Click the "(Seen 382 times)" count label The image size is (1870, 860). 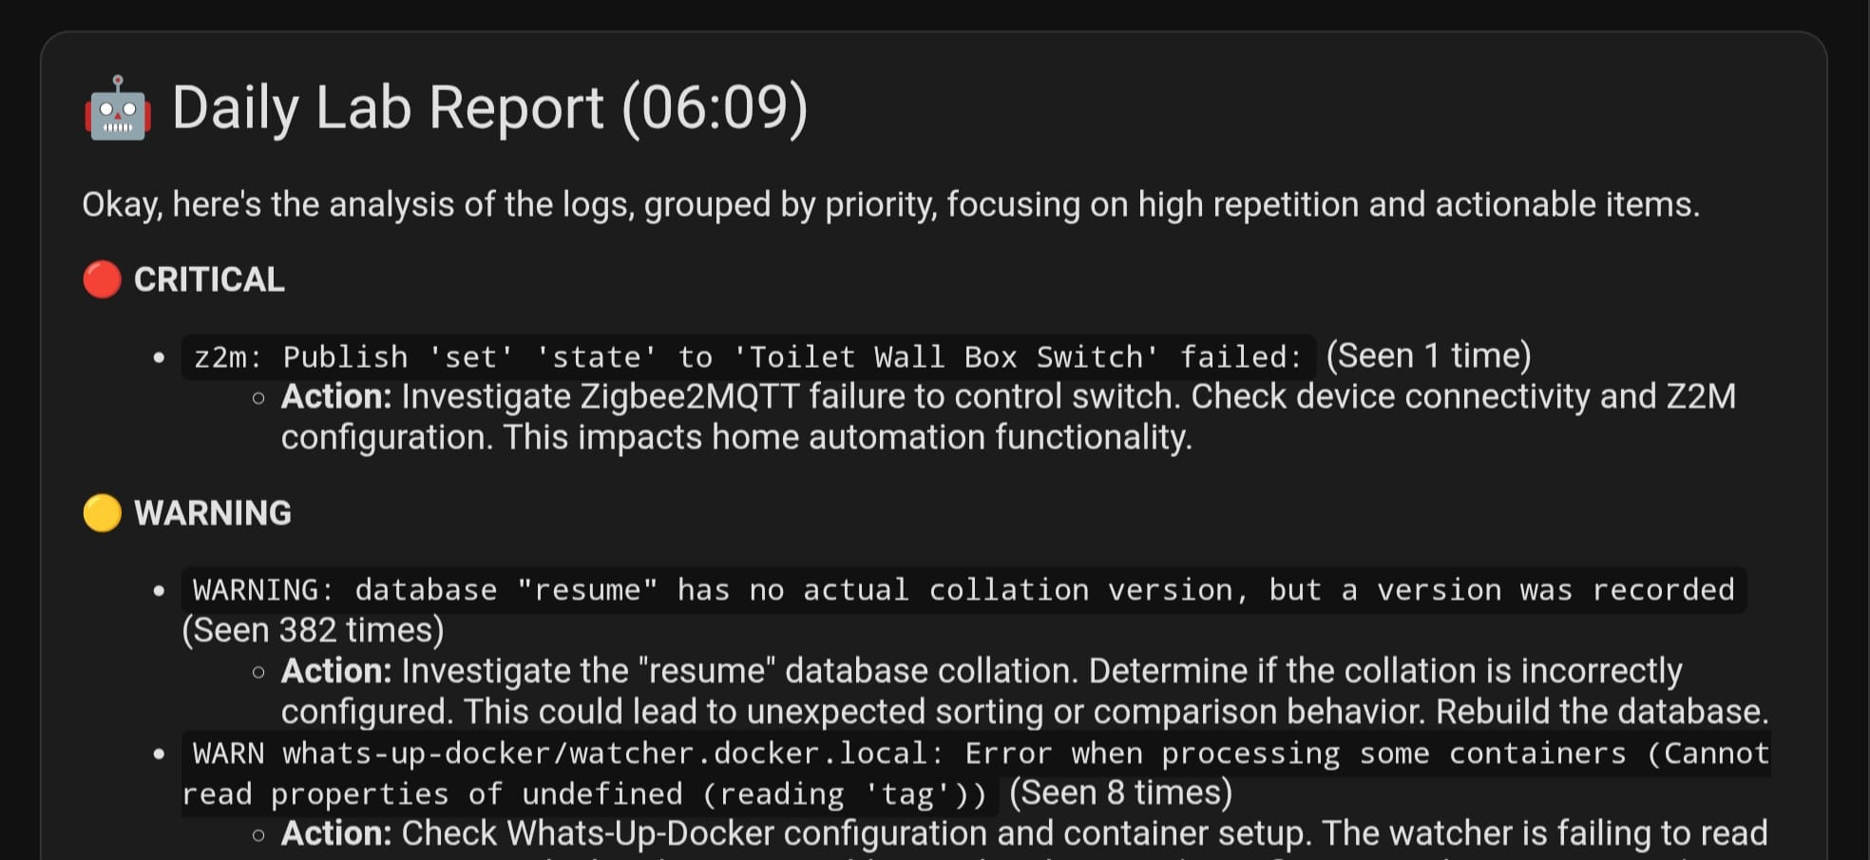(x=313, y=630)
